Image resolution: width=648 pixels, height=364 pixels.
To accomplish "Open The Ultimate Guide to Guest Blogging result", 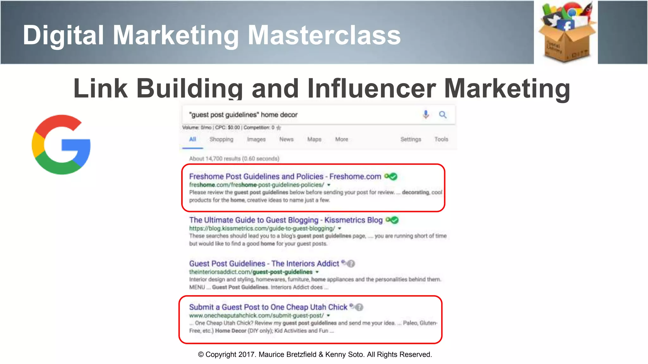I will (x=286, y=220).
